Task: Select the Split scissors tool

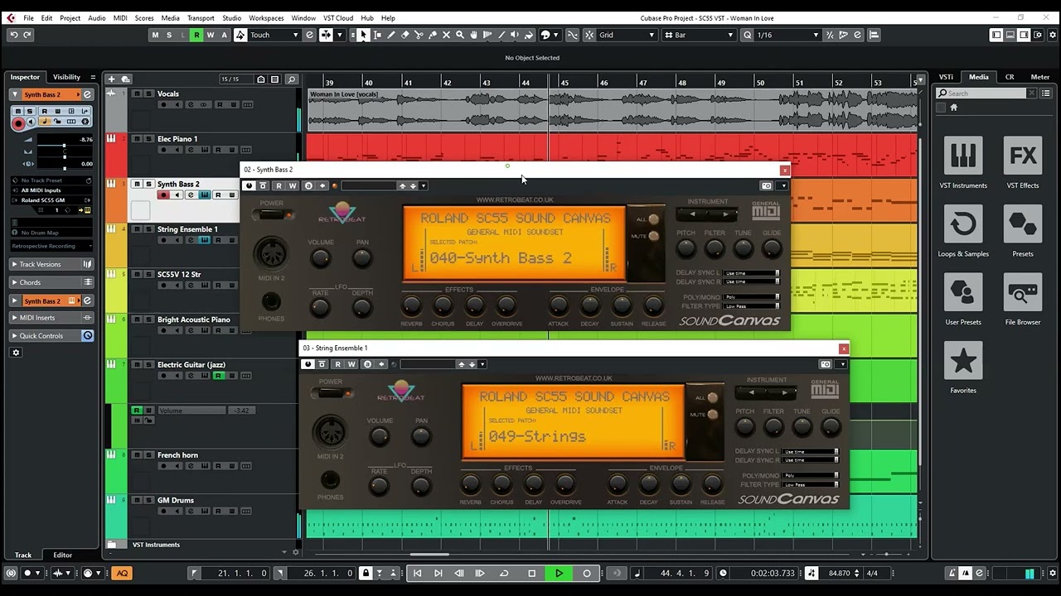Action: pos(419,35)
